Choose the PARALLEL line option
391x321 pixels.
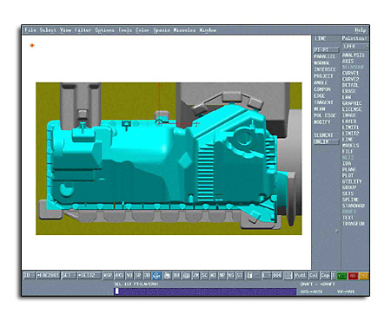pos(324,56)
